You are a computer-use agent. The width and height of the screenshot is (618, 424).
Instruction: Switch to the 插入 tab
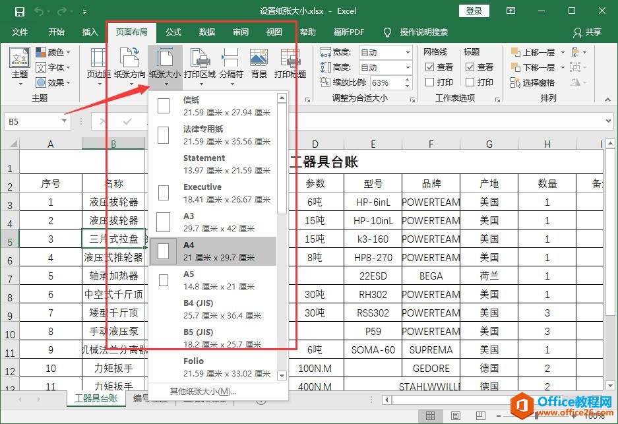click(x=90, y=32)
